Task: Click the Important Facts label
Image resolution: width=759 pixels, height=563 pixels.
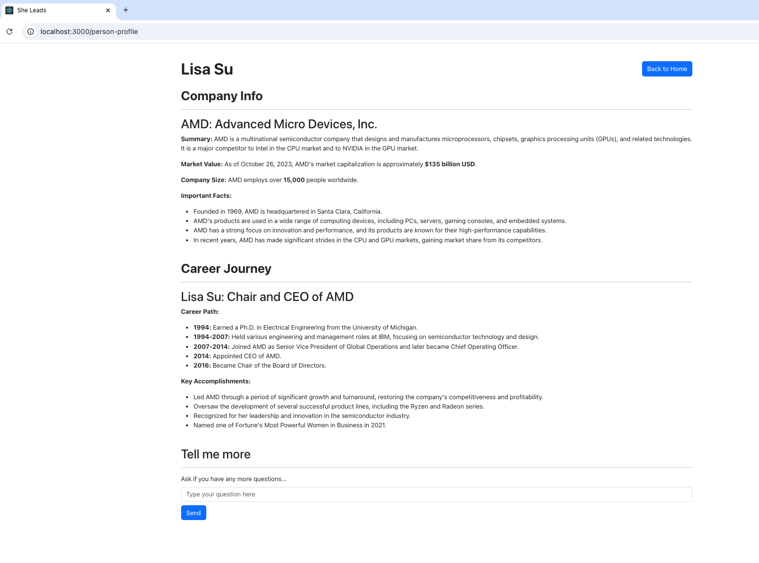Action: click(x=206, y=196)
